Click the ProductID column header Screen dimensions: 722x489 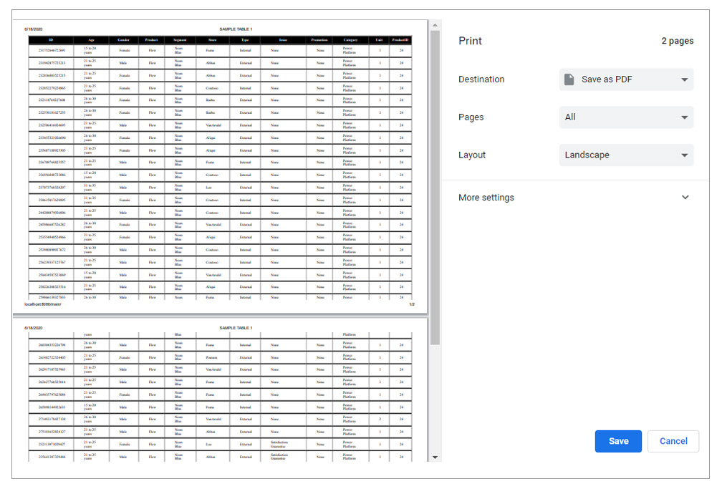coord(400,40)
